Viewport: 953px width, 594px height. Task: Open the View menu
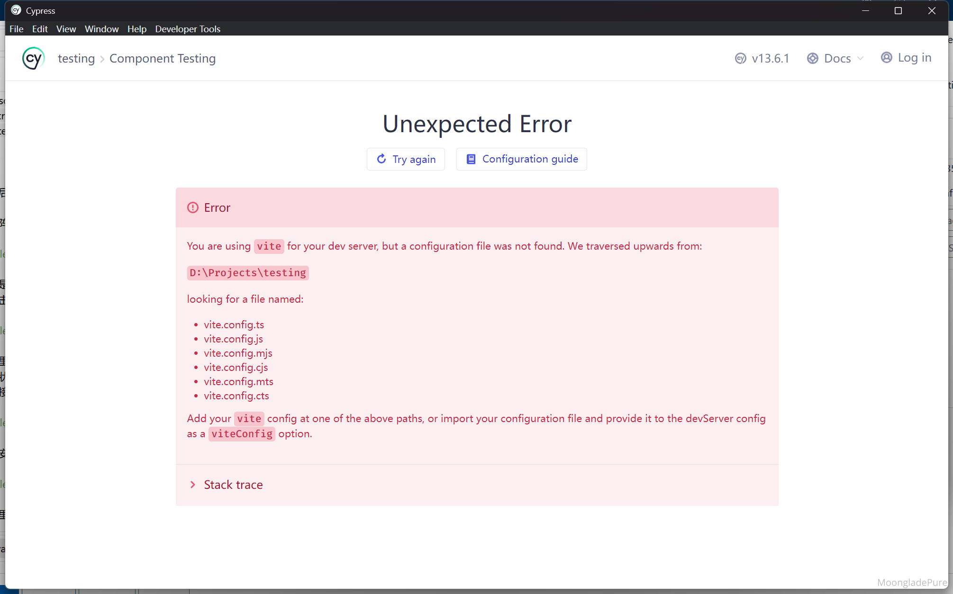66,29
